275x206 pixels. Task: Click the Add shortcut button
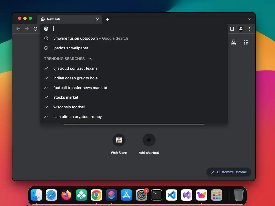[x=149, y=144]
